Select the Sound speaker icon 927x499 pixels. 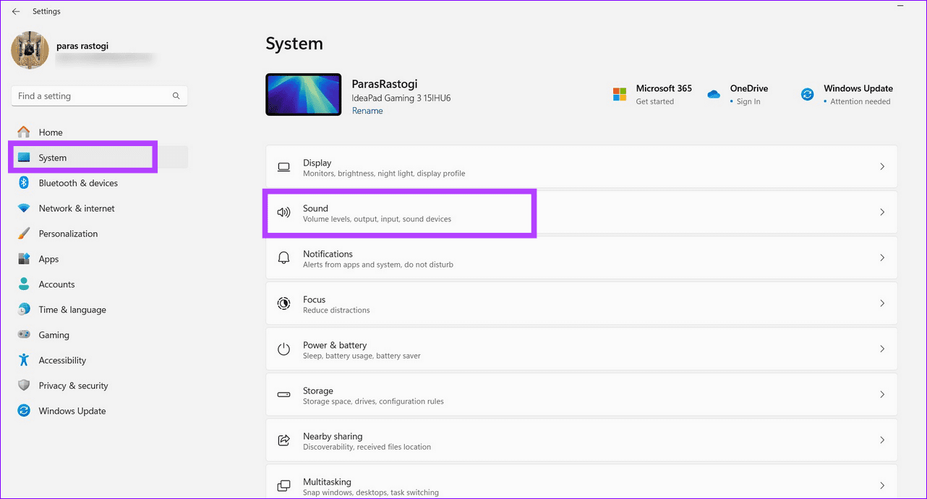tap(283, 212)
